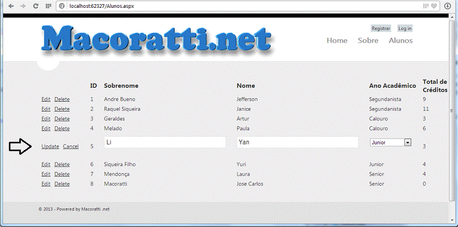Bookmark page with heart icon

coord(434,6)
